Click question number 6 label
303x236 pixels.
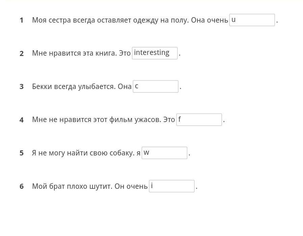pyautogui.click(x=22, y=186)
